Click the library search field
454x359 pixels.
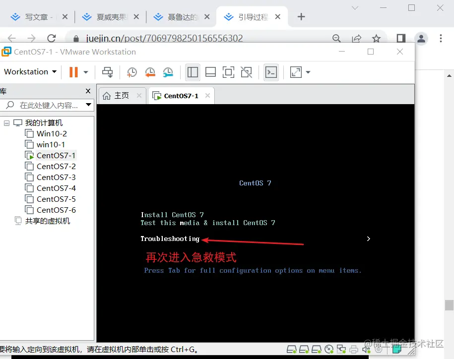(48, 105)
